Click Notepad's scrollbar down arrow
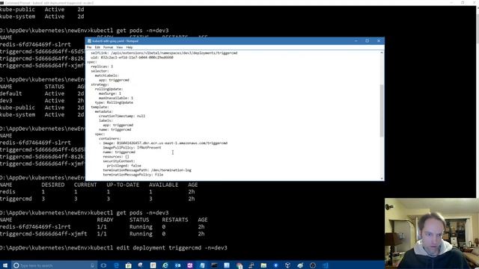The height and width of the screenshot is (269, 479). [382, 179]
